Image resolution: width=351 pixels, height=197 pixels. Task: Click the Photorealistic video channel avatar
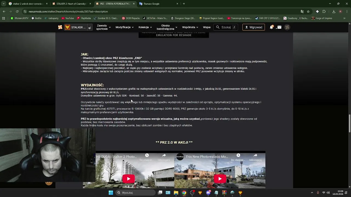click(x=180, y=157)
